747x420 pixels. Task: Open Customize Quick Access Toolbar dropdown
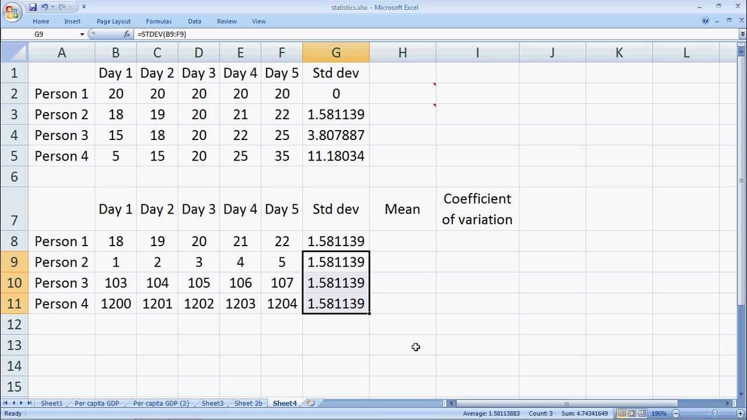click(84, 7)
